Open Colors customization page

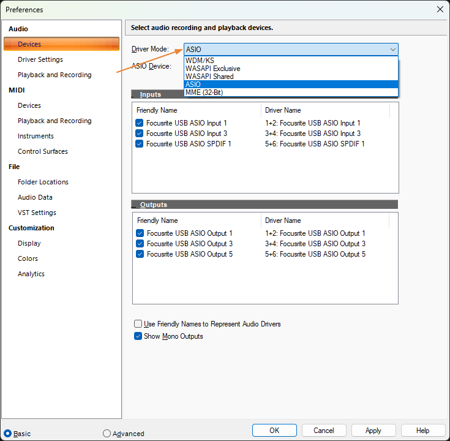28,258
